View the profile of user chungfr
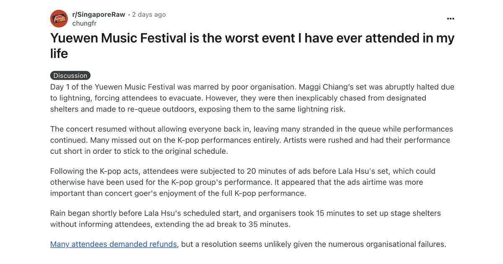Image resolution: width=503 pixels, height=264 pixels. (x=84, y=23)
